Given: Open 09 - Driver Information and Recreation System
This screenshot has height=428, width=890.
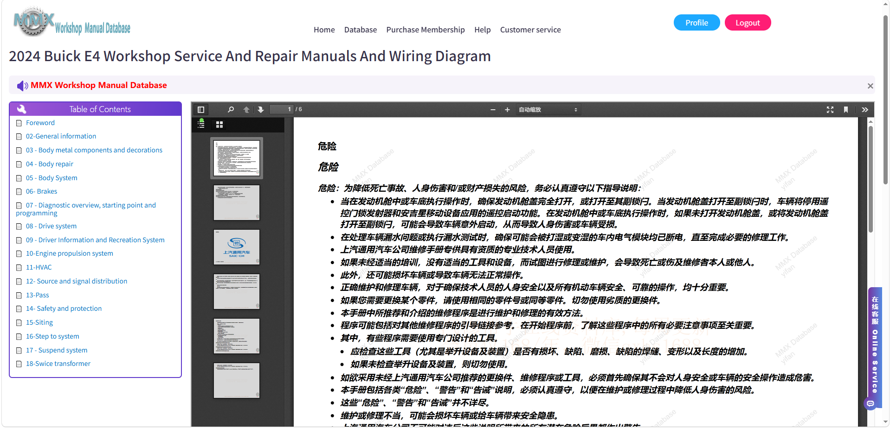Looking at the screenshot, I should tap(95, 240).
